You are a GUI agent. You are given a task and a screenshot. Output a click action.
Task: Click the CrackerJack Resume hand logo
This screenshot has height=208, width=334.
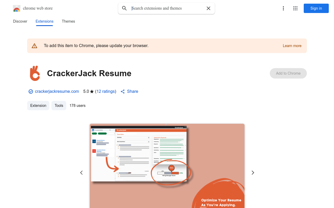point(35,73)
